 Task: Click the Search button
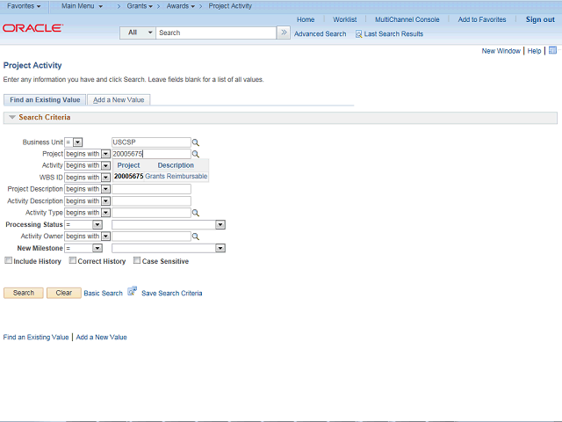pyautogui.click(x=24, y=293)
